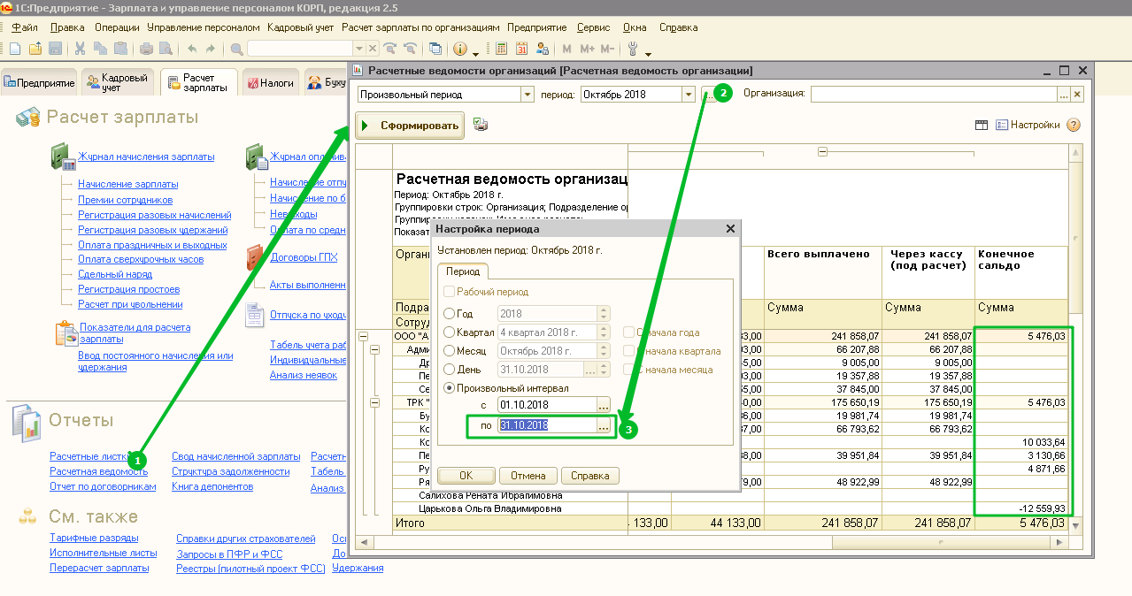Click the Undo arrow in toolbar
Screen dimensions: 1132x596
click(192, 48)
